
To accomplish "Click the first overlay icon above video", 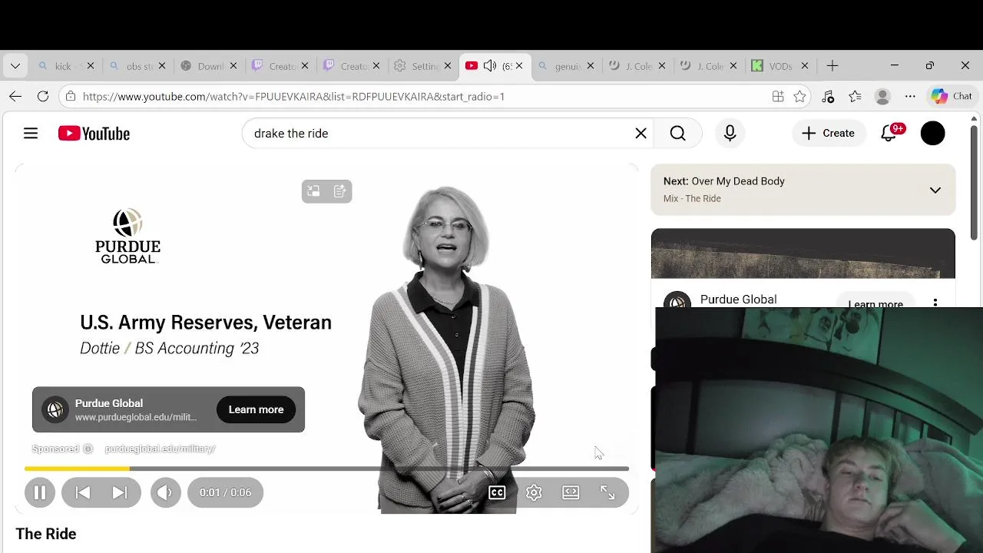I will [x=313, y=191].
